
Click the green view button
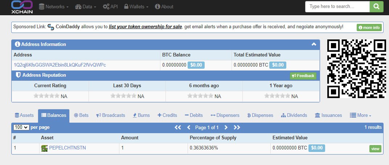(x=375, y=149)
